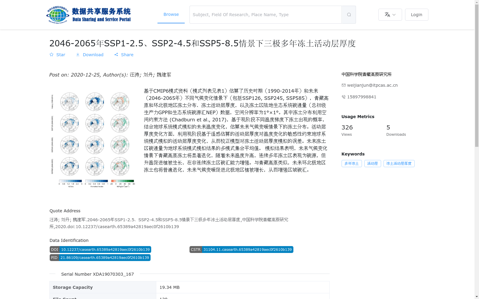Focus the subject search input field
The width and height of the screenshot is (479, 299).
pos(266,15)
